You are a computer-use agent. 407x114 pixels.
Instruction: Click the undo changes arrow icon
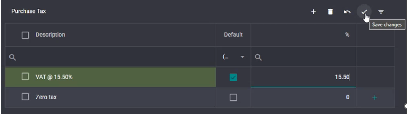347,12
